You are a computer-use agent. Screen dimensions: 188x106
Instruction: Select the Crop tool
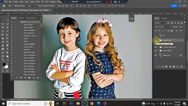click(x=3, y=27)
